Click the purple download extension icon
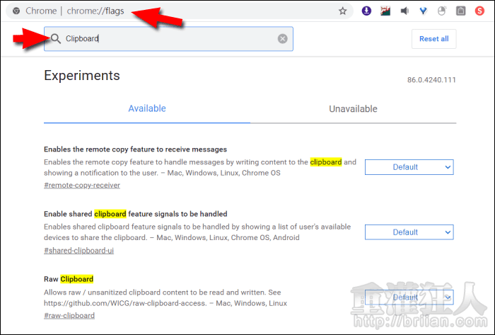The image size is (495, 335). coord(366,11)
